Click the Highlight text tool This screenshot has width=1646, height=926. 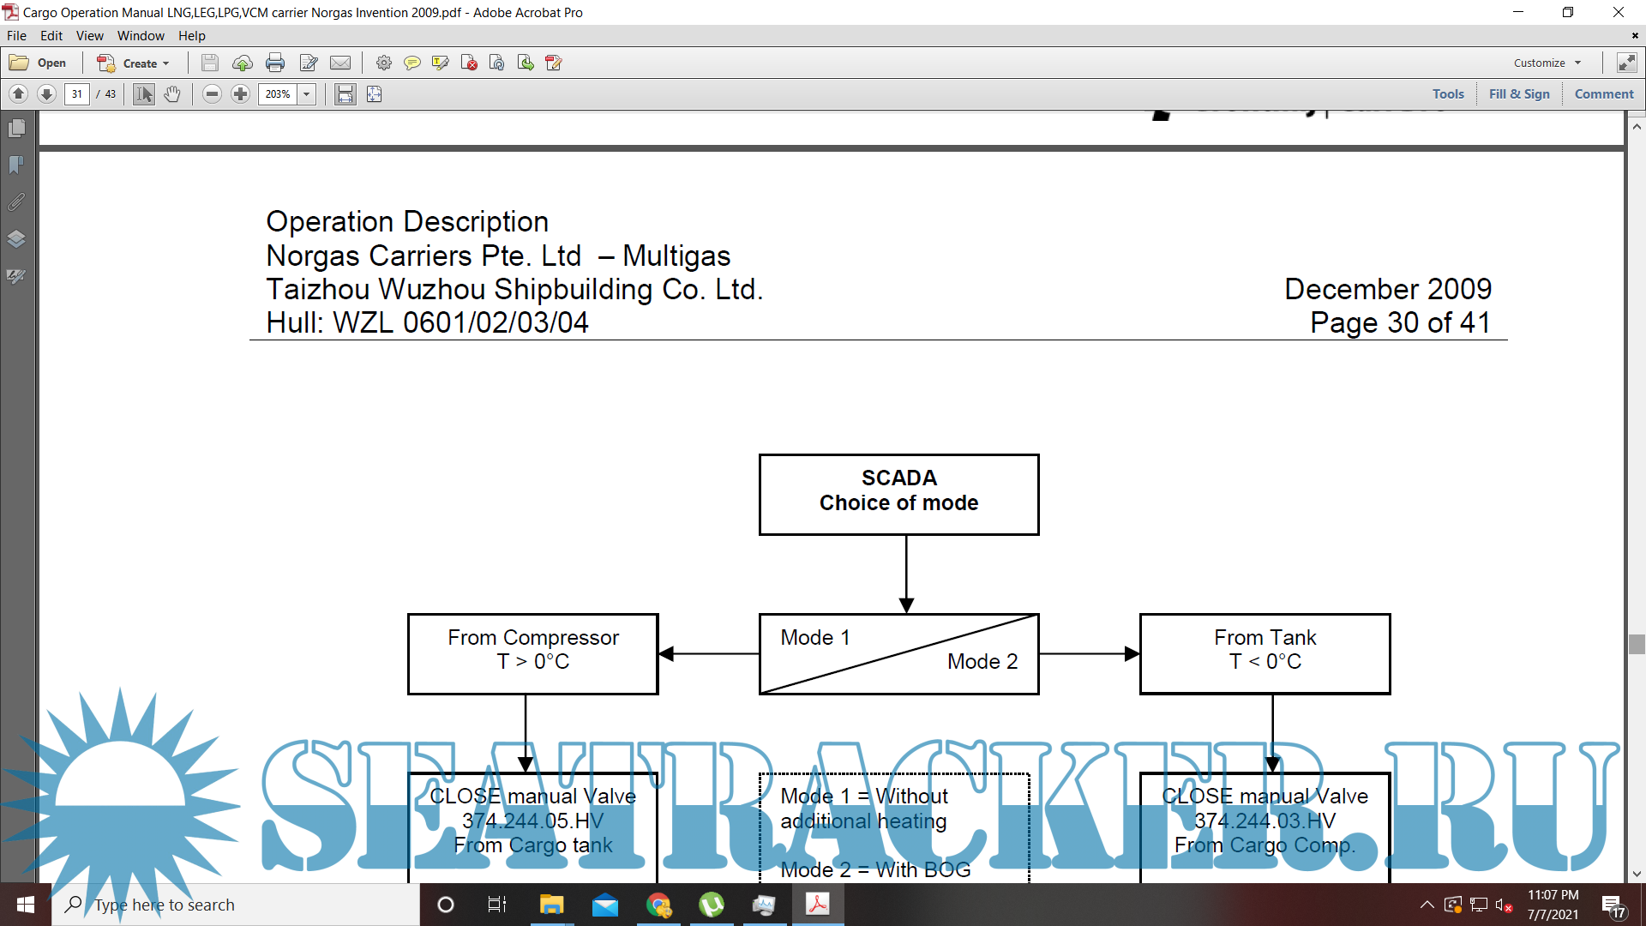point(441,63)
